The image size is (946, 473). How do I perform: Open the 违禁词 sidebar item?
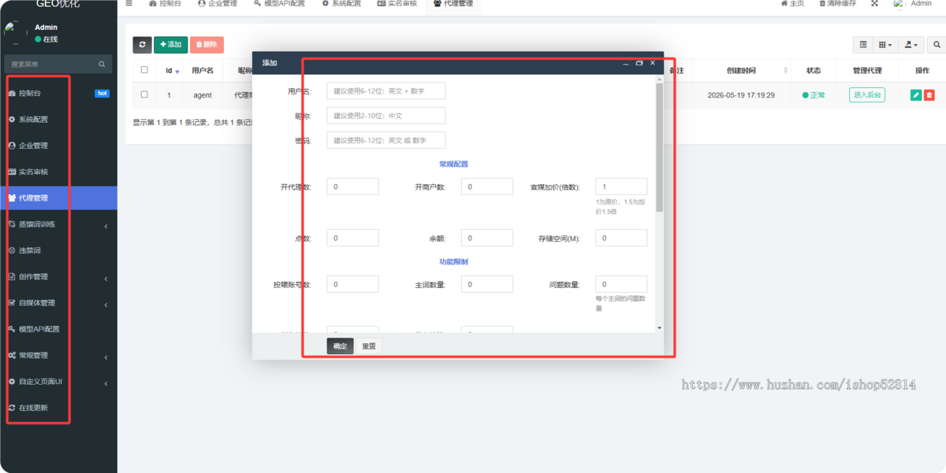click(x=58, y=250)
